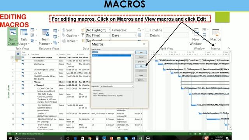Click the Other Resource Views icon

pos(55,42)
